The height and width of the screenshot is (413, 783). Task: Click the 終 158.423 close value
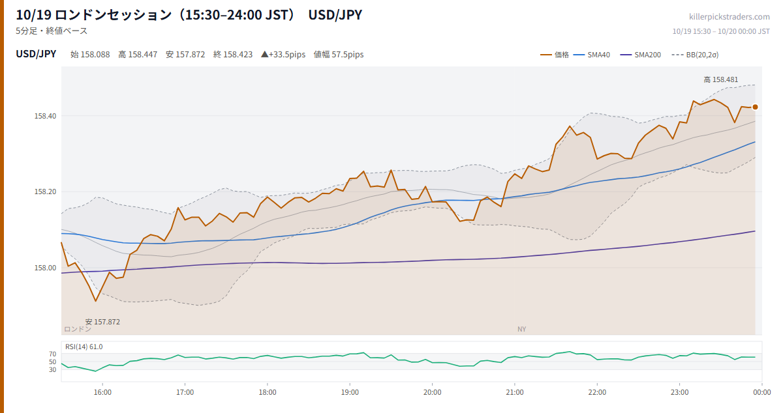point(233,55)
